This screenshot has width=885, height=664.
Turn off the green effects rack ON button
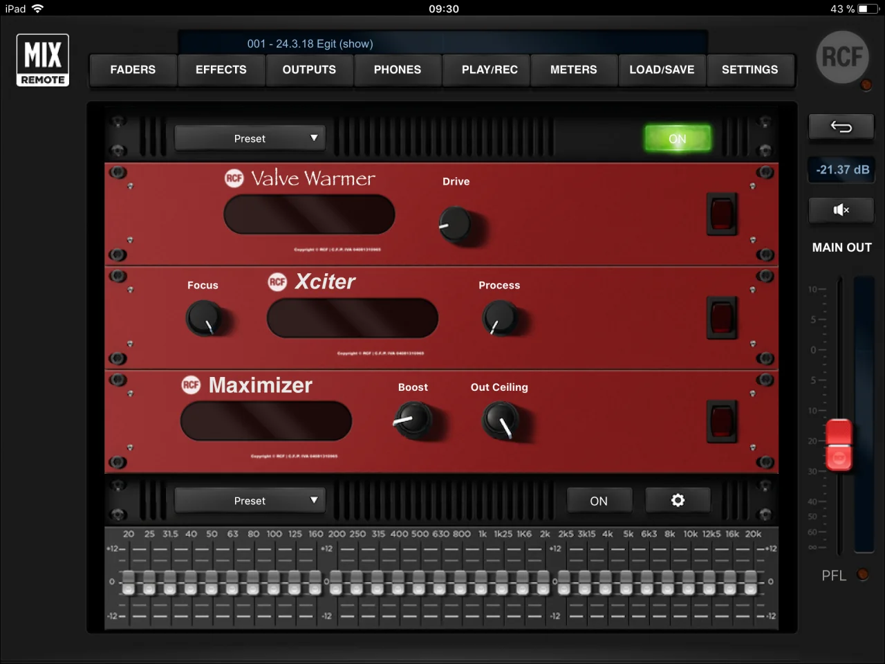pos(677,138)
